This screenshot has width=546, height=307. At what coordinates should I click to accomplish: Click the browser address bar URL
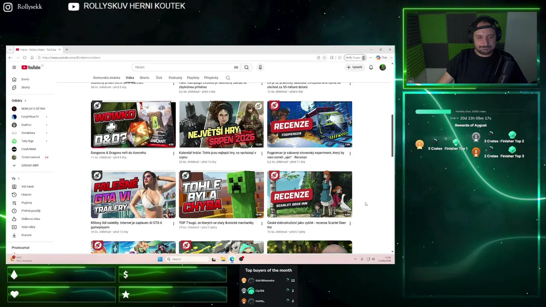point(72,58)
